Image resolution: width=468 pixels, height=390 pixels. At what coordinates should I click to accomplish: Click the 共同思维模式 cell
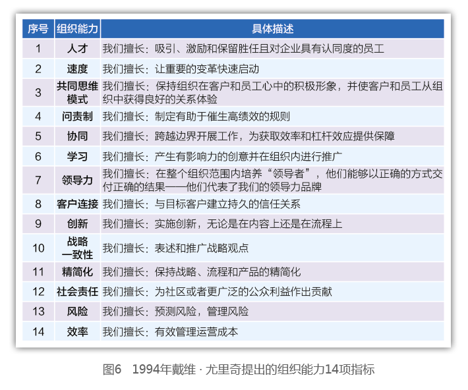(77, 92)
